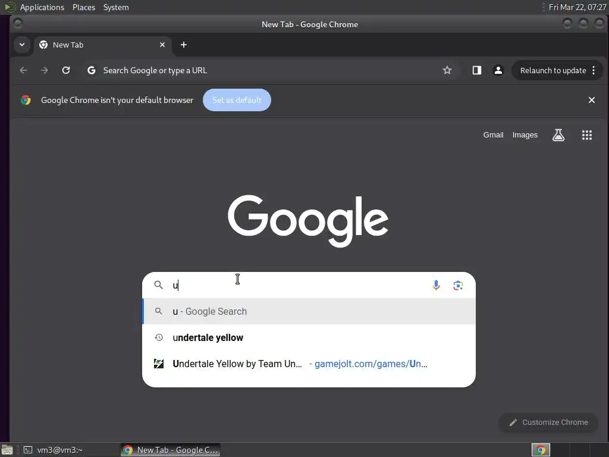Click the history clock icon beside undertale yellow
This screenshot has width=609, height=457.
point(158,337)
